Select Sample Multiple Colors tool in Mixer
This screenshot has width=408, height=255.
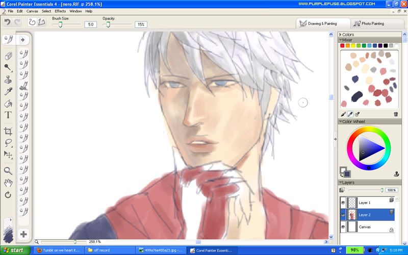(x=358, y=114)
